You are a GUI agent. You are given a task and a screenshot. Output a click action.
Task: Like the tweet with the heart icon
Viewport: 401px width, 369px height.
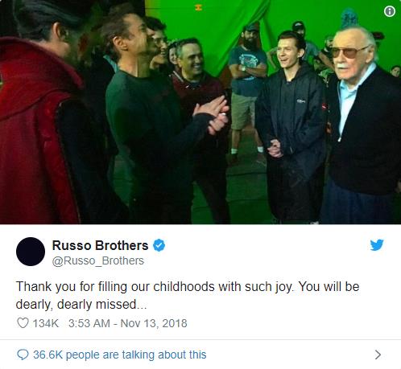(23, 323)
